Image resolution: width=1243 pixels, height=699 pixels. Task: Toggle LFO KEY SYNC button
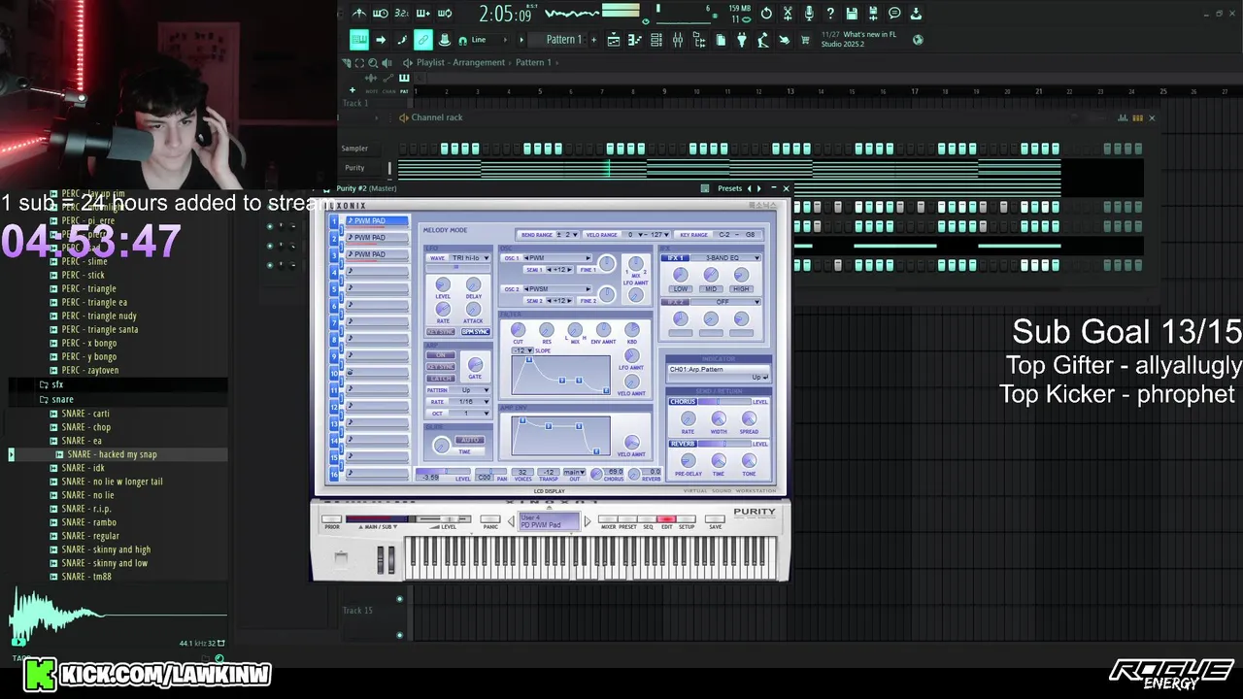[441, 332]
